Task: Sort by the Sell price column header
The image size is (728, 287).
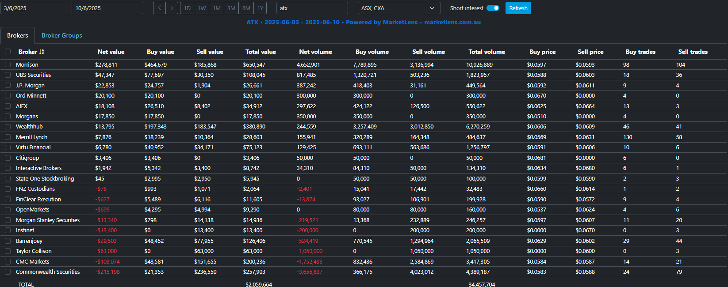Action: (590, 52)
